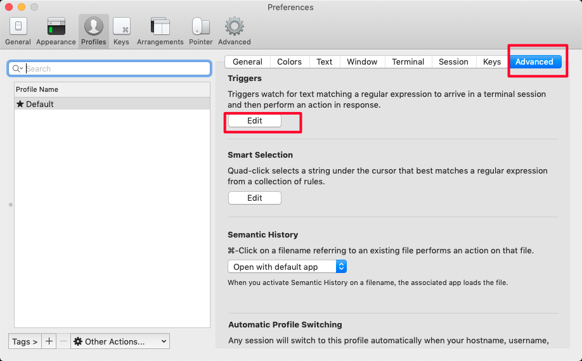Viewport: 582px width, 361px height.
Task: Switch to the Text profile tab
Action: tap(325, 62)
